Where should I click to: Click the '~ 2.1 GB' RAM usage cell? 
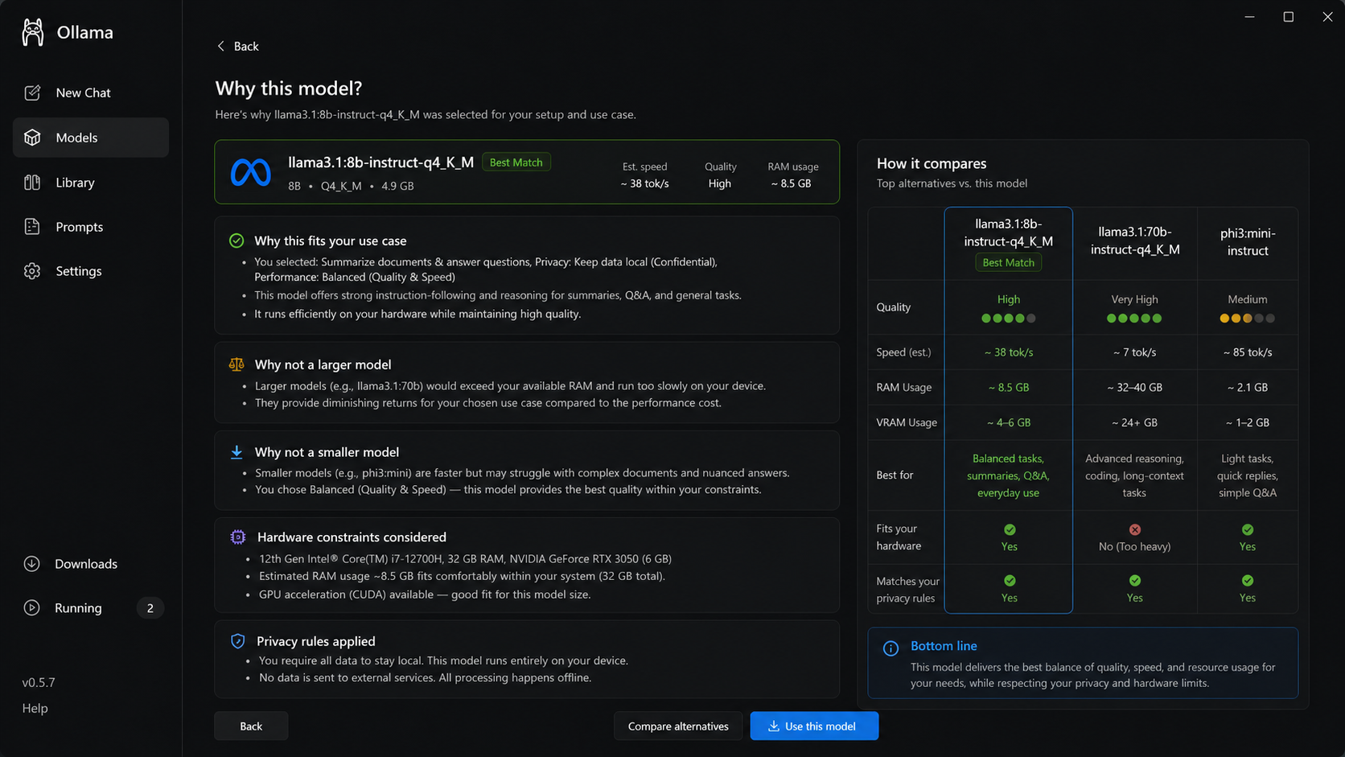[1248, 388]
